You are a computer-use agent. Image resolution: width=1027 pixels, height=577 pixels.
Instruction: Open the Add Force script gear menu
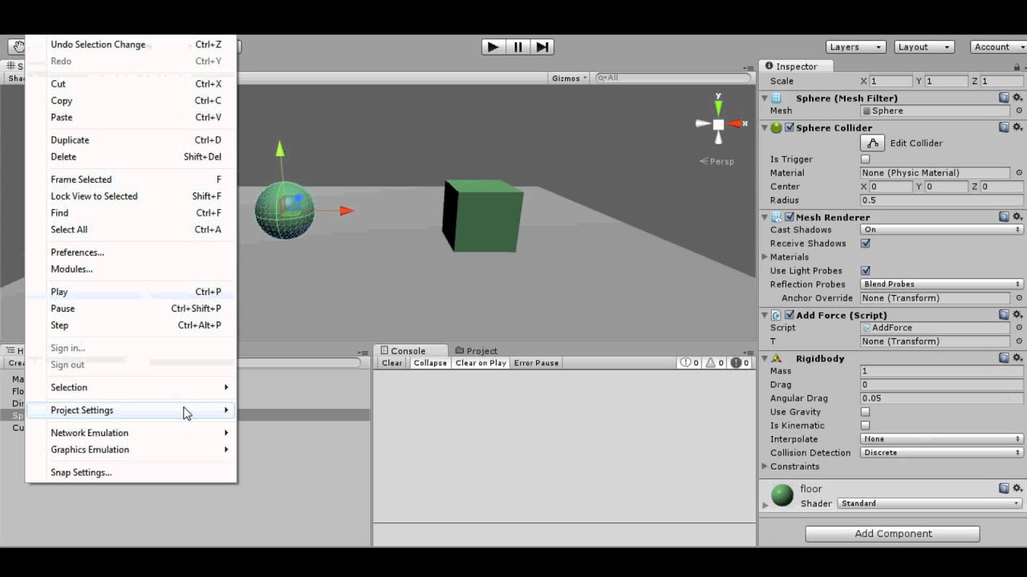tap(1017, 315)
